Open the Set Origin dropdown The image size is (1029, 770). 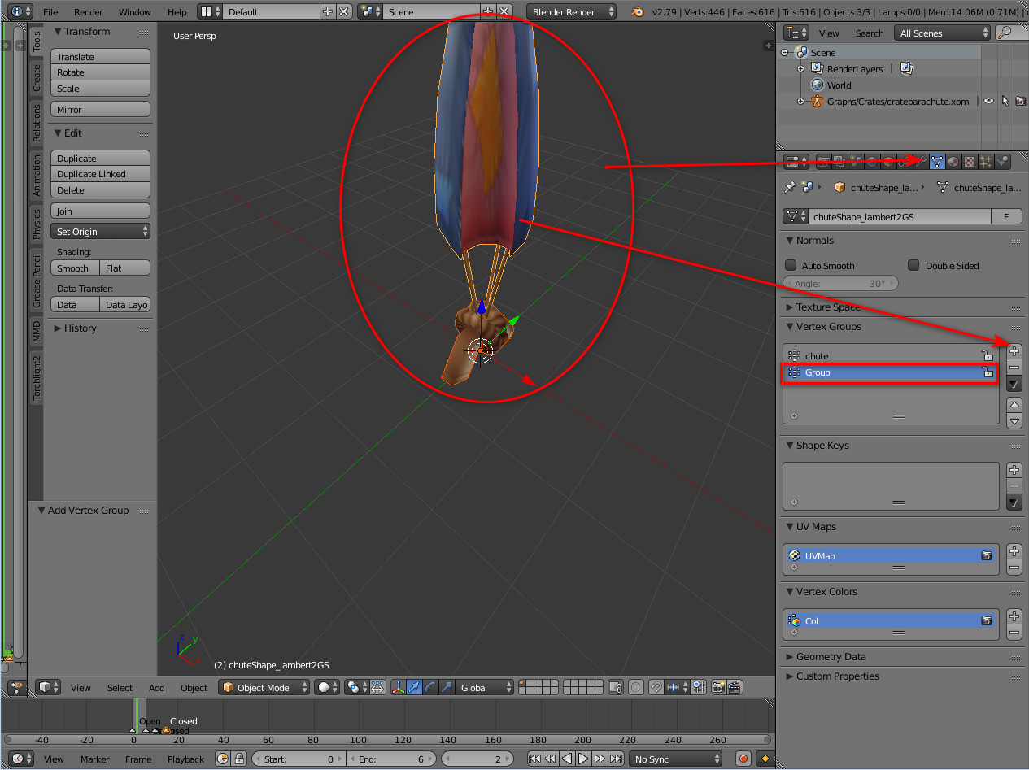click(100, 232)
